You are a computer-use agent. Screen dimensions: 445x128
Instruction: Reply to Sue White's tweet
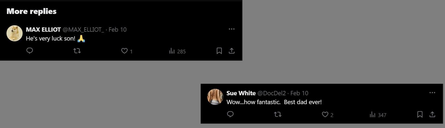point(230,114)
